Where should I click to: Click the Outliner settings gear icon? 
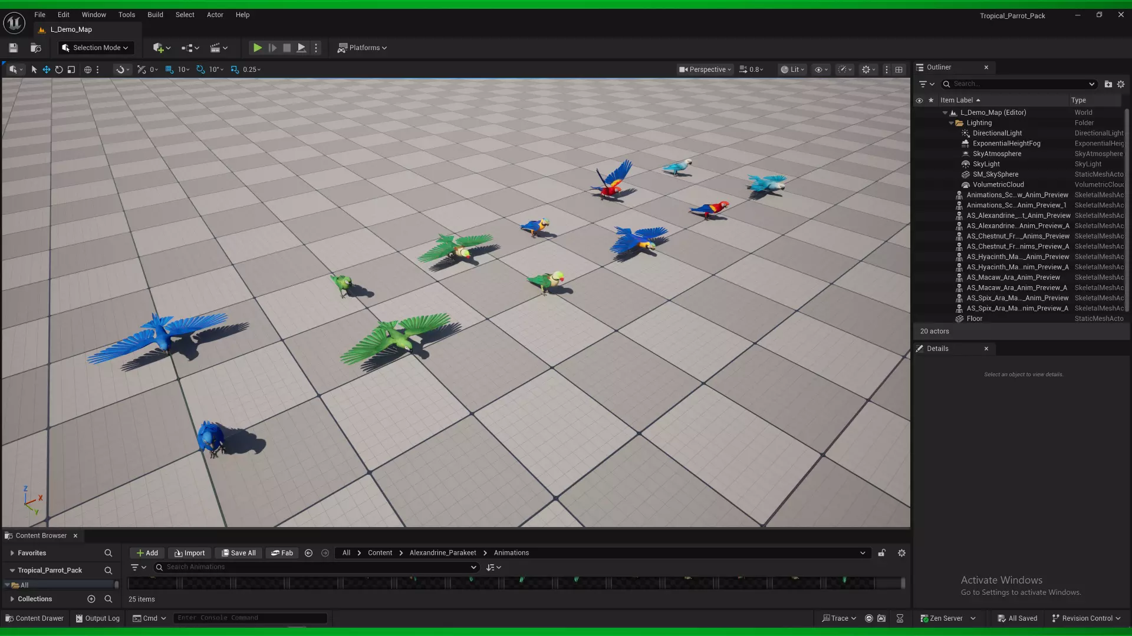pyautogui.click(x=1121, y=84)
